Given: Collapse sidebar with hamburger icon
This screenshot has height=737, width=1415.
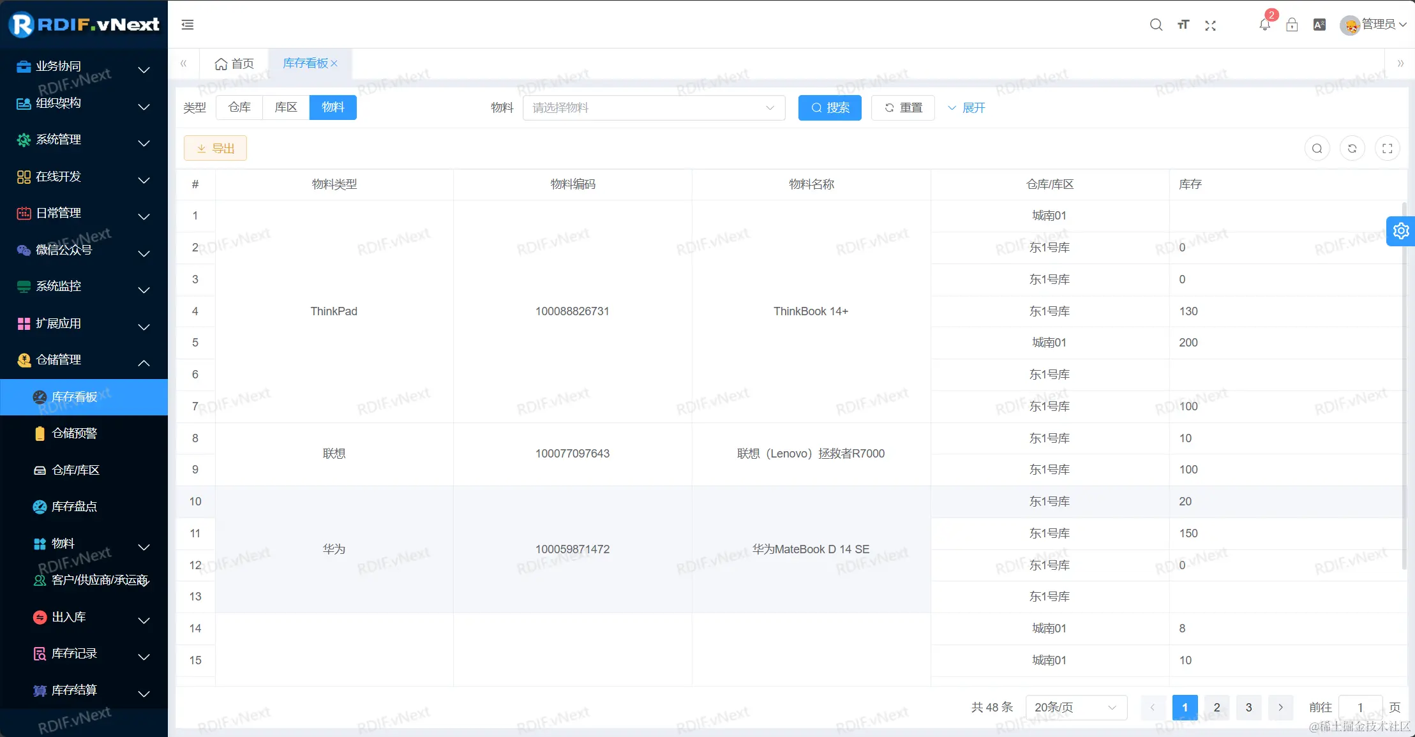Looking at the screenshot, I should point(188,25).
